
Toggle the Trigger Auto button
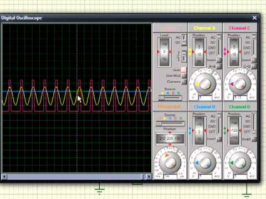184,70
